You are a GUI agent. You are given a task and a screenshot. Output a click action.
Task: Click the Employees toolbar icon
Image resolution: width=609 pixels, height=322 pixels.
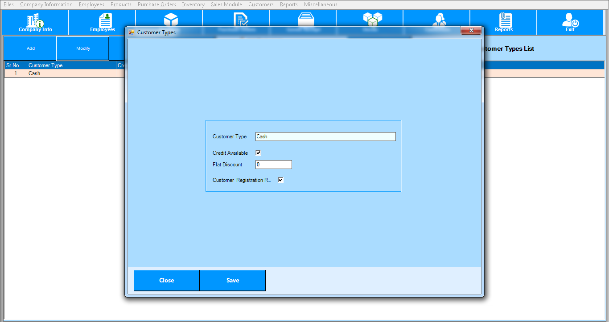point(103,22)
